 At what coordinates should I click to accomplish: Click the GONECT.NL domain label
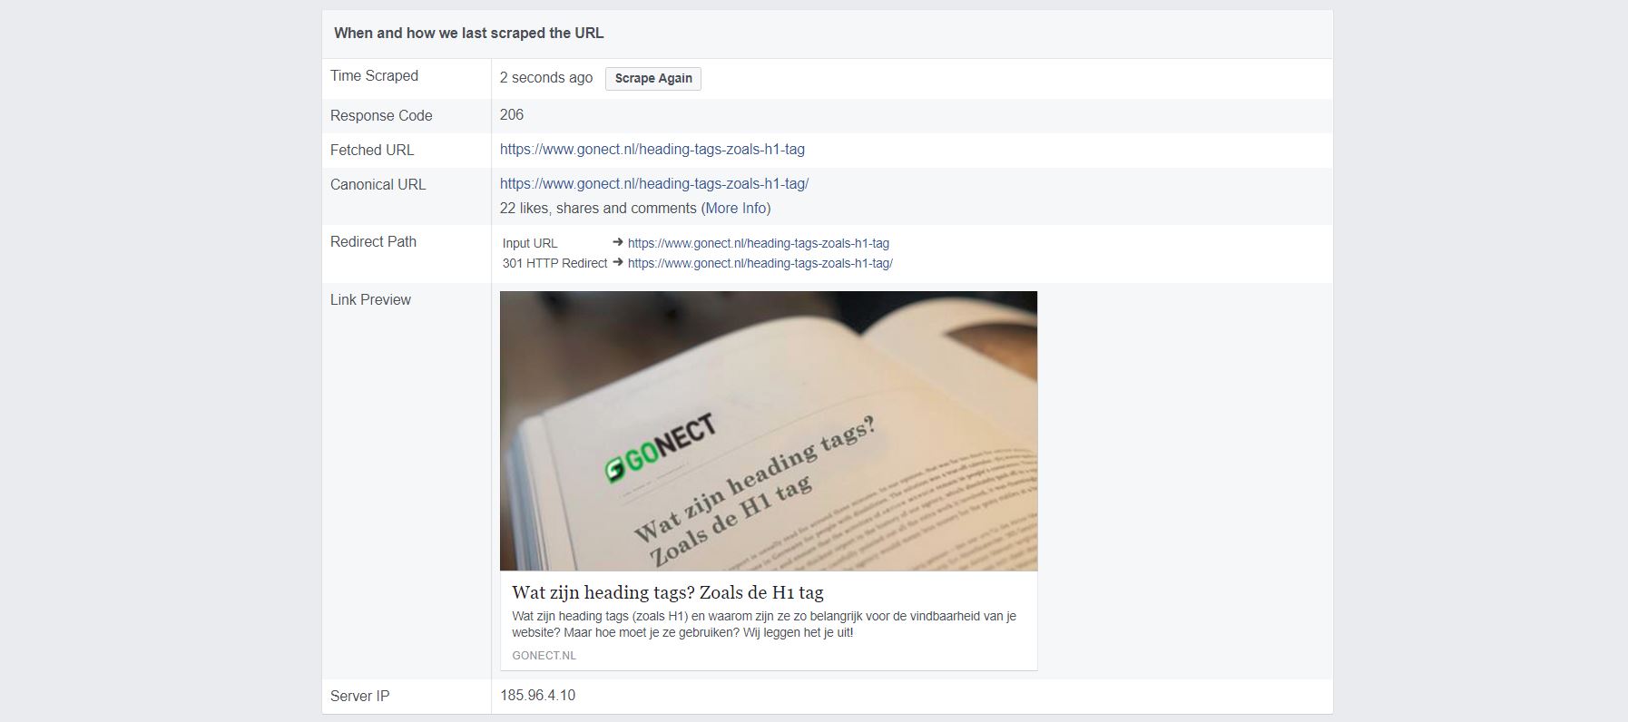tap(544, 655)
